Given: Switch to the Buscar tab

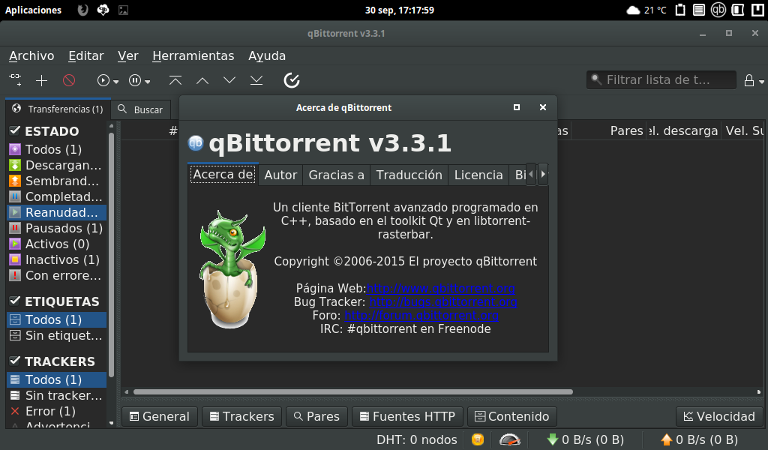Looking at the screenshot, I should tap(140, 109).
